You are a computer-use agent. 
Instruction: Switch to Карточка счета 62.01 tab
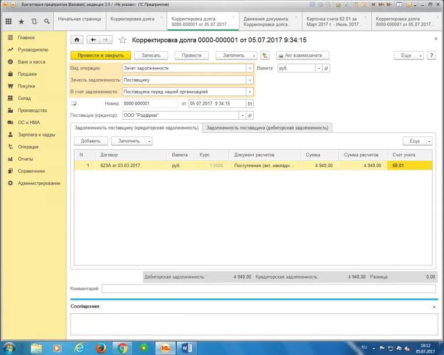pos(336,21)
